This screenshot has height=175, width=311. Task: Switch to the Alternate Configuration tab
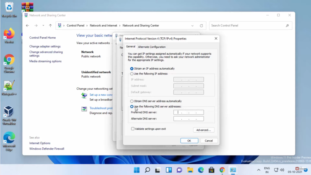[x=152, y=47]
